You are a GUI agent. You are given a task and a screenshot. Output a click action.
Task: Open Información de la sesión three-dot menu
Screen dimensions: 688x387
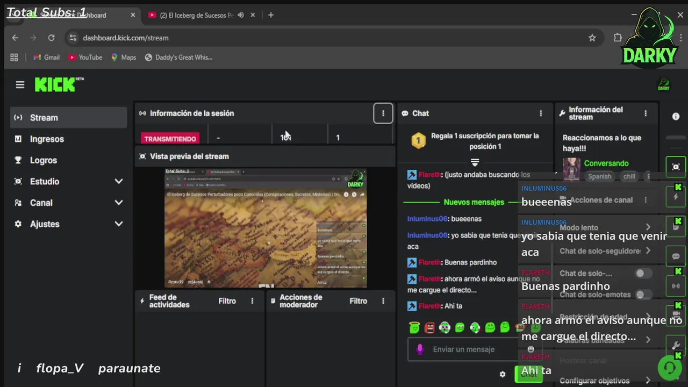(x=383, y=113)
